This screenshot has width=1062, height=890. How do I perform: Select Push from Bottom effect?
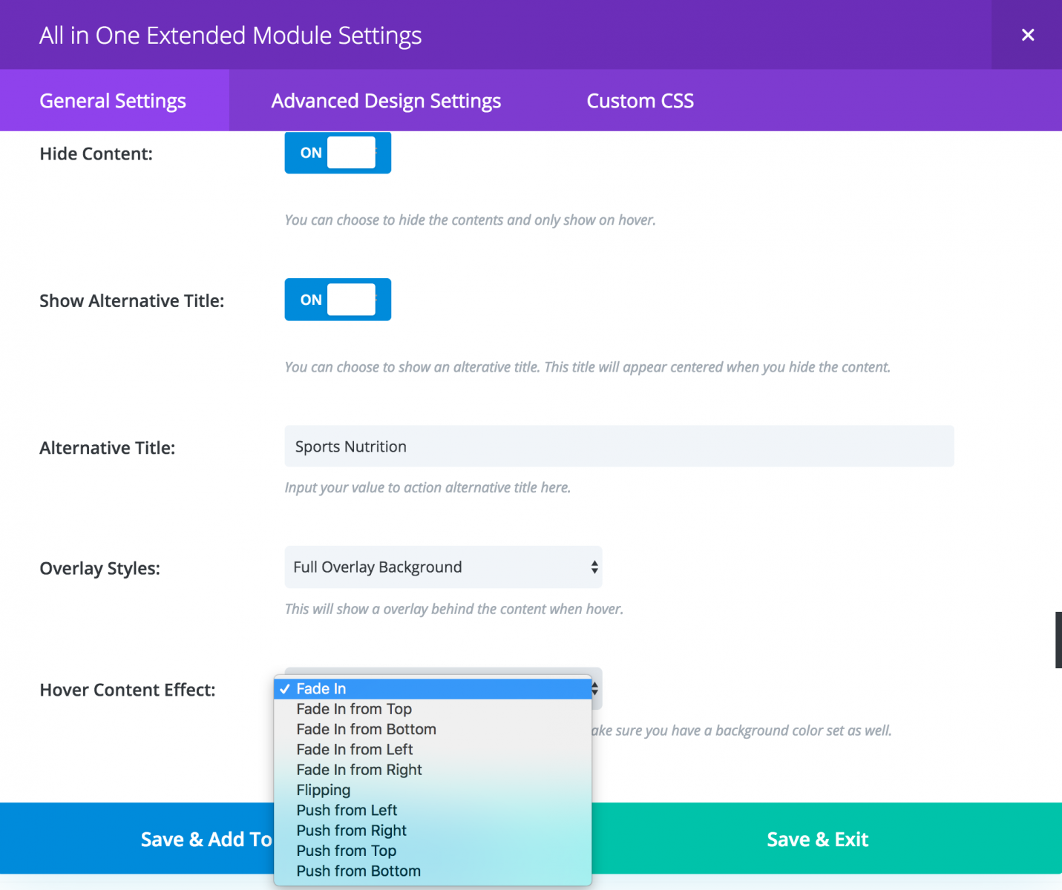433,871
